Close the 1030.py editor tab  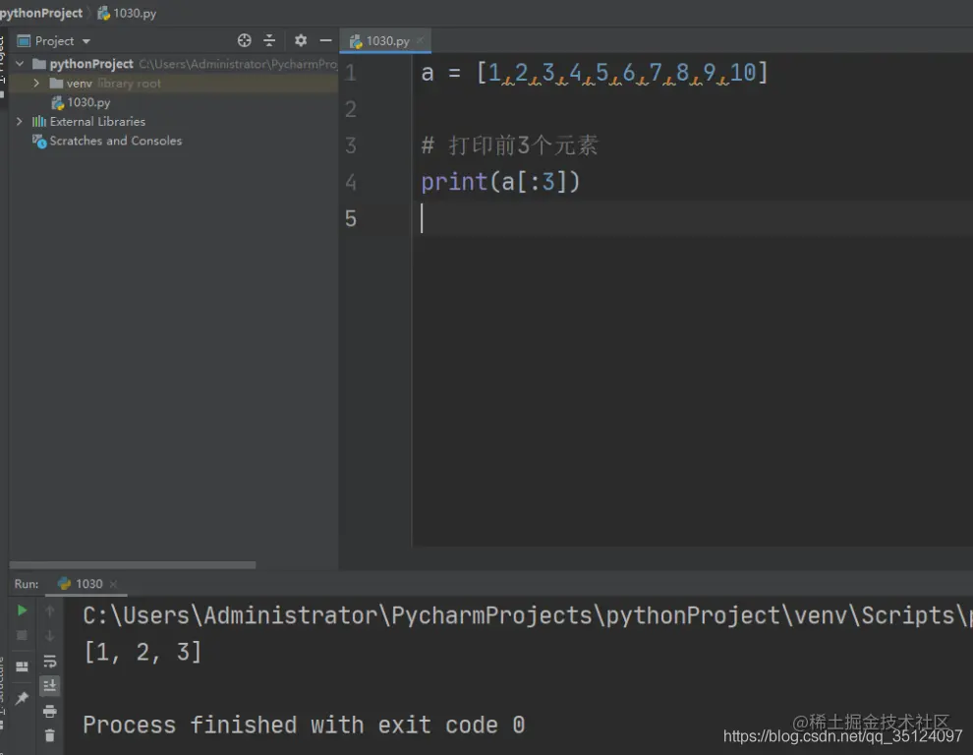(420, 40)
